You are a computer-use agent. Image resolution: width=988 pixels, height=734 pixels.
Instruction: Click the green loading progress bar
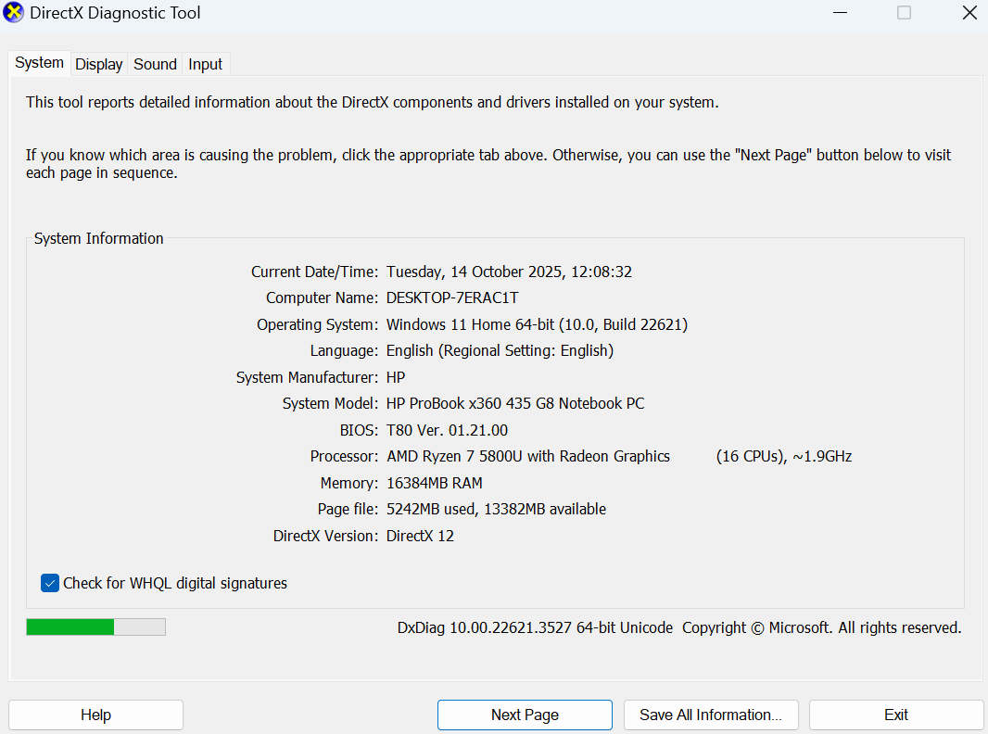(x=95, y=627)
